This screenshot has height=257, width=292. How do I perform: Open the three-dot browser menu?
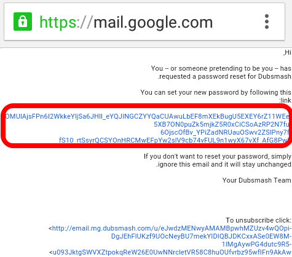tap(267, 22)
